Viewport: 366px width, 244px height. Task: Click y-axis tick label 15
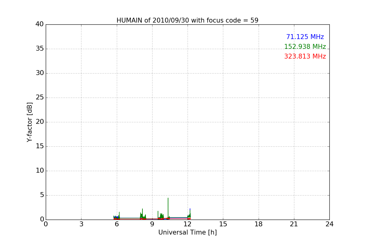tap(39, 146)
